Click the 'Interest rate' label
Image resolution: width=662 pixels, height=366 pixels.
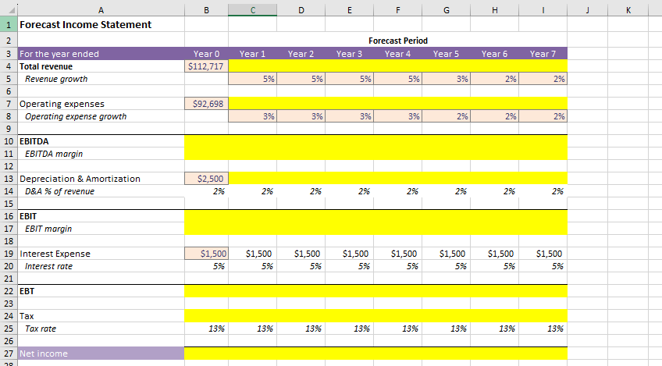48,266
